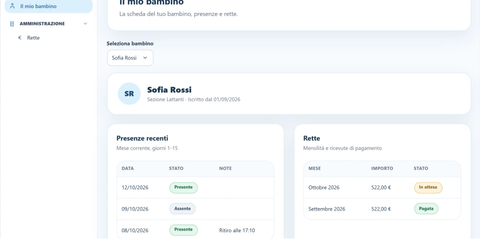
Task: Click the Sofia Rossi name heading
Action: (x=169, y=90)
